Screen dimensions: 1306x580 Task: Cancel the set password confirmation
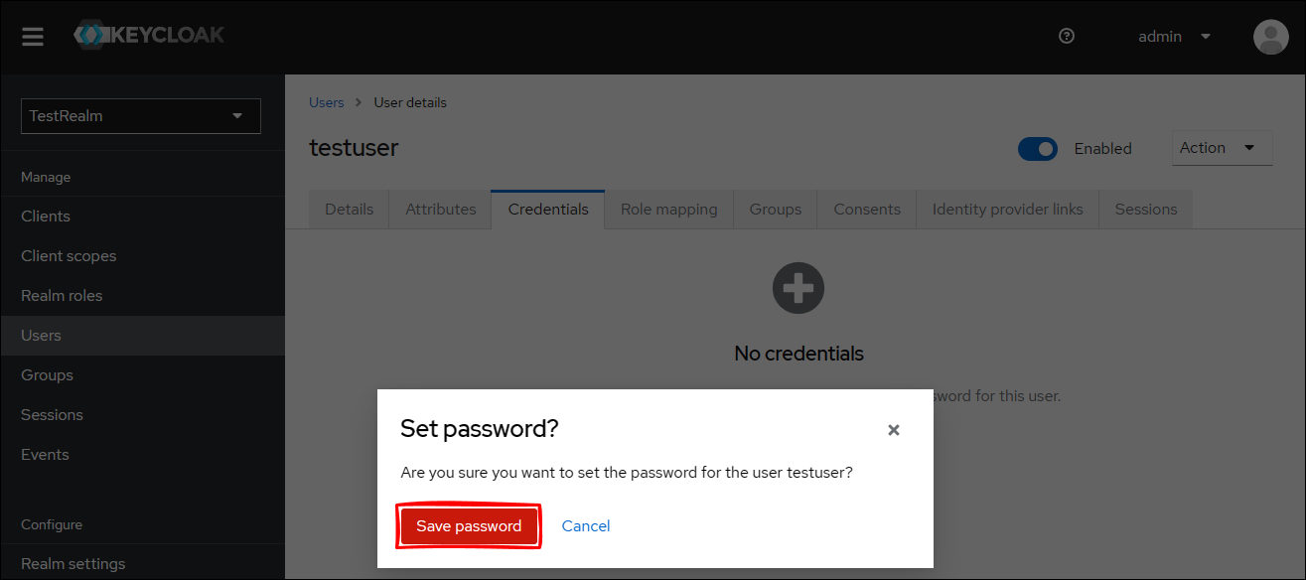pyautogui.click(x=586, y=526)
